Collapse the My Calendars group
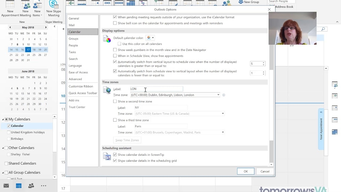Screen dimensions: 341x192 tap(3, 119)
